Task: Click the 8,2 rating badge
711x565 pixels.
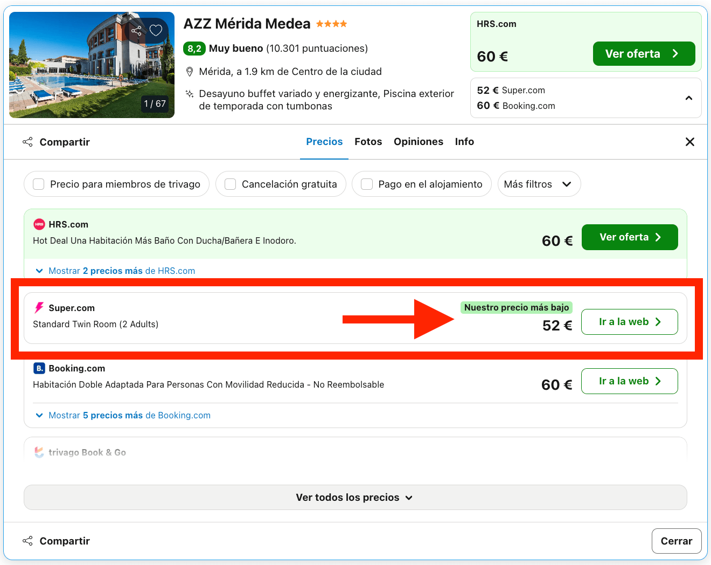Action: (194, 49)
